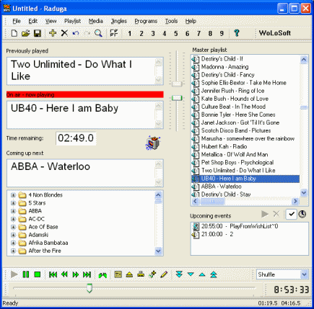Skip to the next track with the last green arrow
This screenshot has width=314, height=309.
click(87, 274)
